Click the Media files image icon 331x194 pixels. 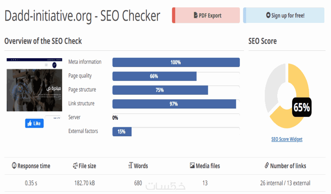192,166
